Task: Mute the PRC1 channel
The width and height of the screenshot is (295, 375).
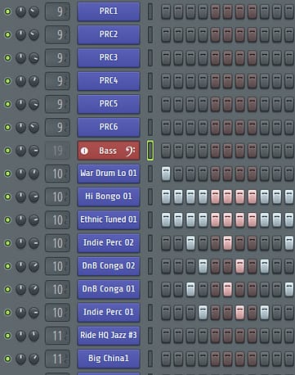Action: pyautogui.click(x=8, y=11)
